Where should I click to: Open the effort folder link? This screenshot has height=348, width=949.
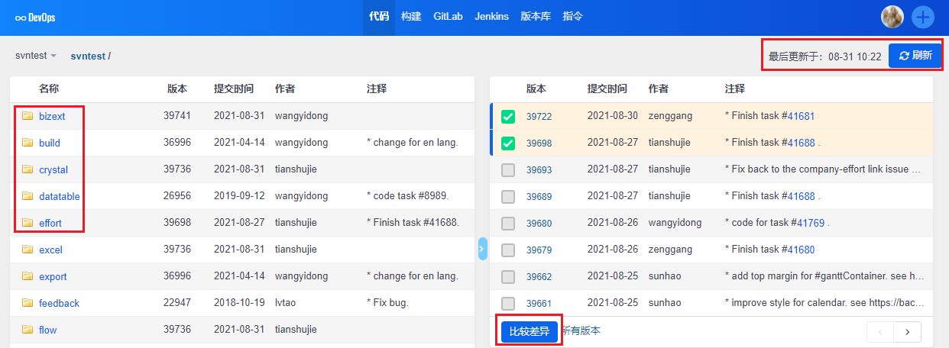click(x=50, y=223)
